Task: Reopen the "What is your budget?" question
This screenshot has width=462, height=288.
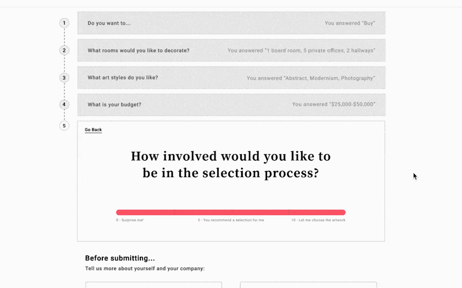Action: point(231,105)
